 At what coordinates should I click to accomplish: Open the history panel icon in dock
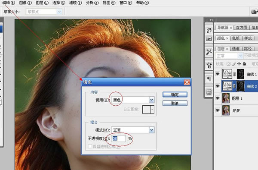209,30
